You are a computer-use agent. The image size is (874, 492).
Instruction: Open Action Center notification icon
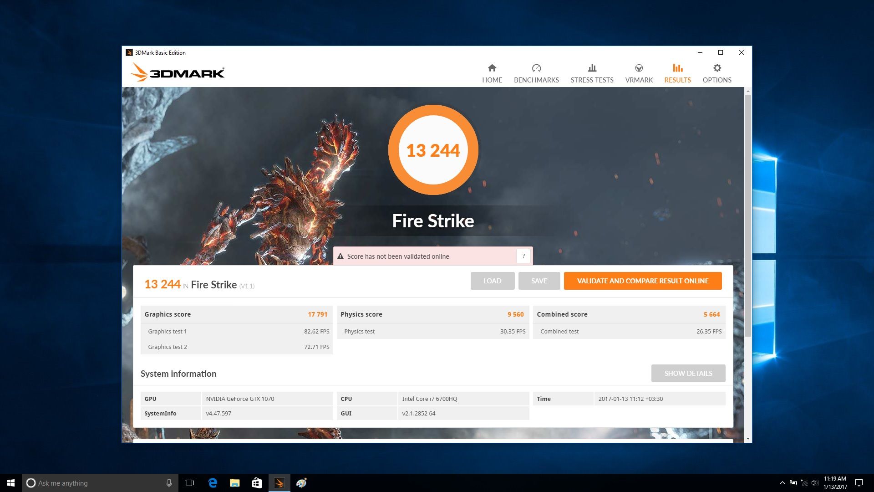tap(859, 483)
